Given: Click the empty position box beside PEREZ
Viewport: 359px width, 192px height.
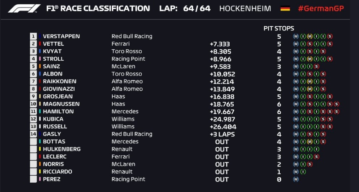Looking at the screenshot, I should pyautogui.click(x=33, y=179).
